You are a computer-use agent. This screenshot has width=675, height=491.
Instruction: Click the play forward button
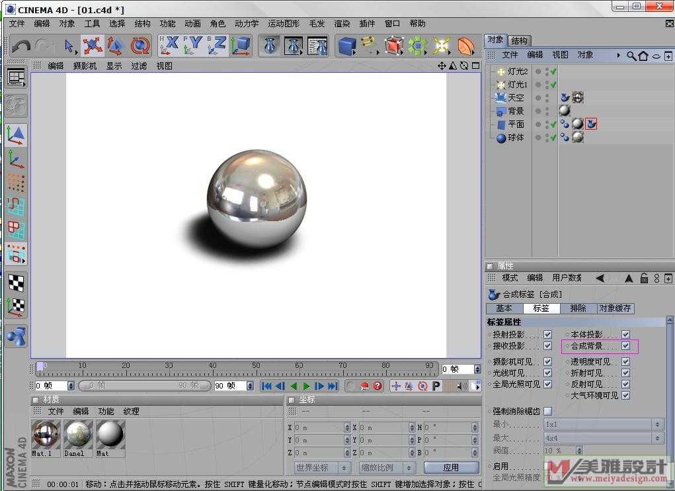305,386
